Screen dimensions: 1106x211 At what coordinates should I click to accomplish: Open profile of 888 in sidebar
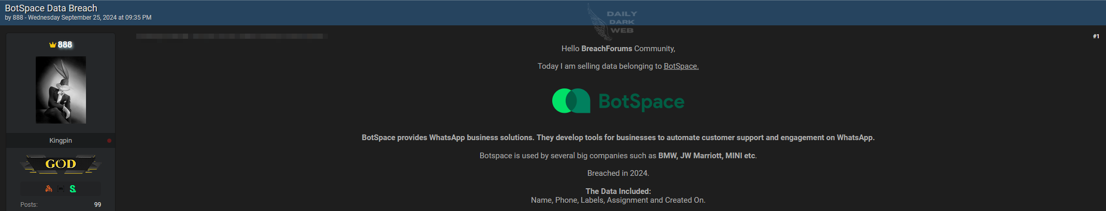point(65,45)
